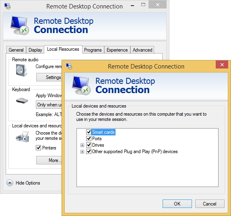This screenshot has width=231, height=216.
Task: Open the Programs tab
Action: [x=93, y=50]
